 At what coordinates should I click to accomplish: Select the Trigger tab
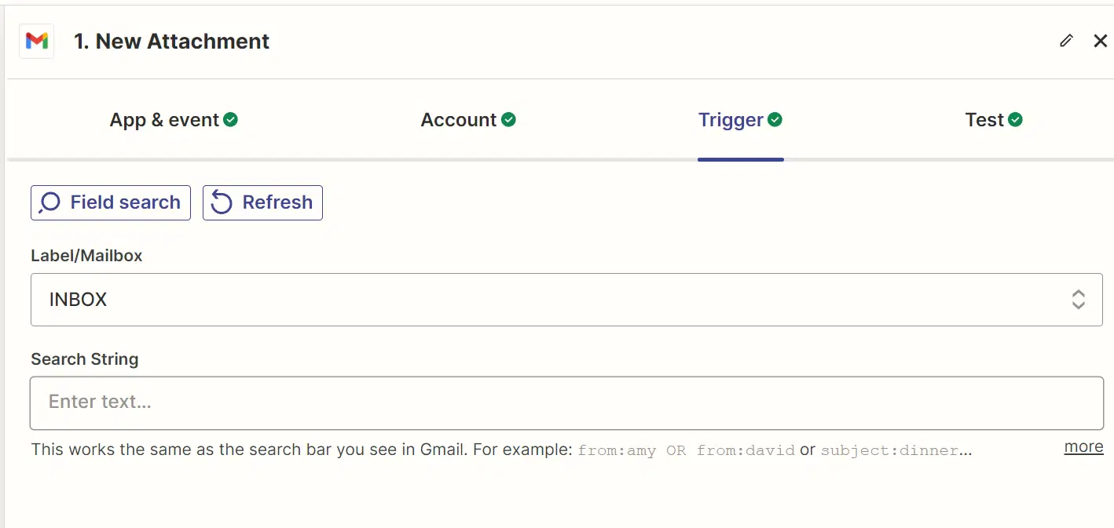coord(740,120)
